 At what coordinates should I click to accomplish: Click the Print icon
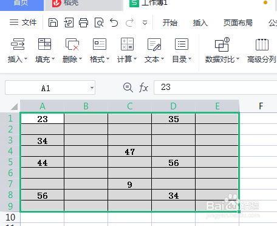pos(83,22)
